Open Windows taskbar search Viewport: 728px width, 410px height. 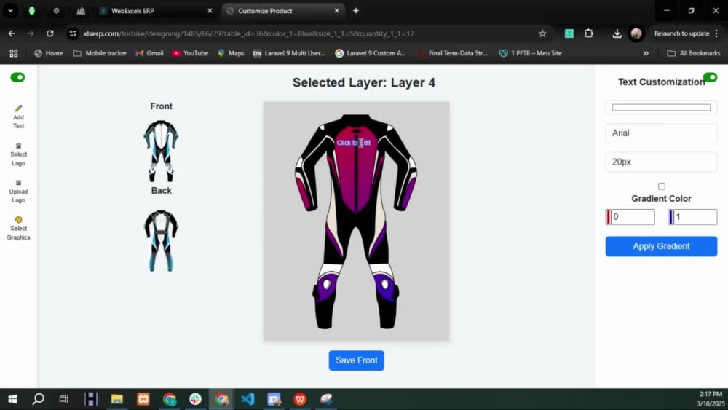coord(38,399)
